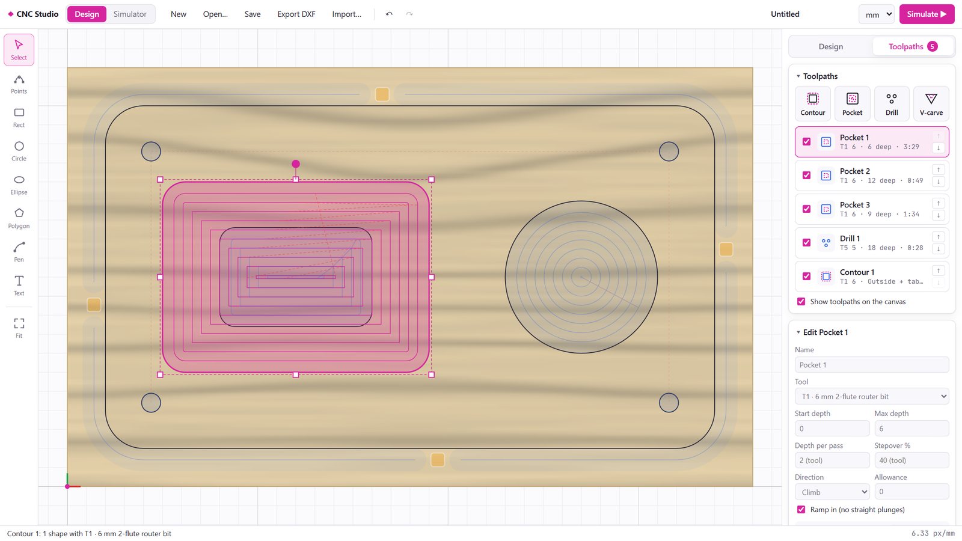Toggle Show toolpaths on the canvas

(801, 302)
